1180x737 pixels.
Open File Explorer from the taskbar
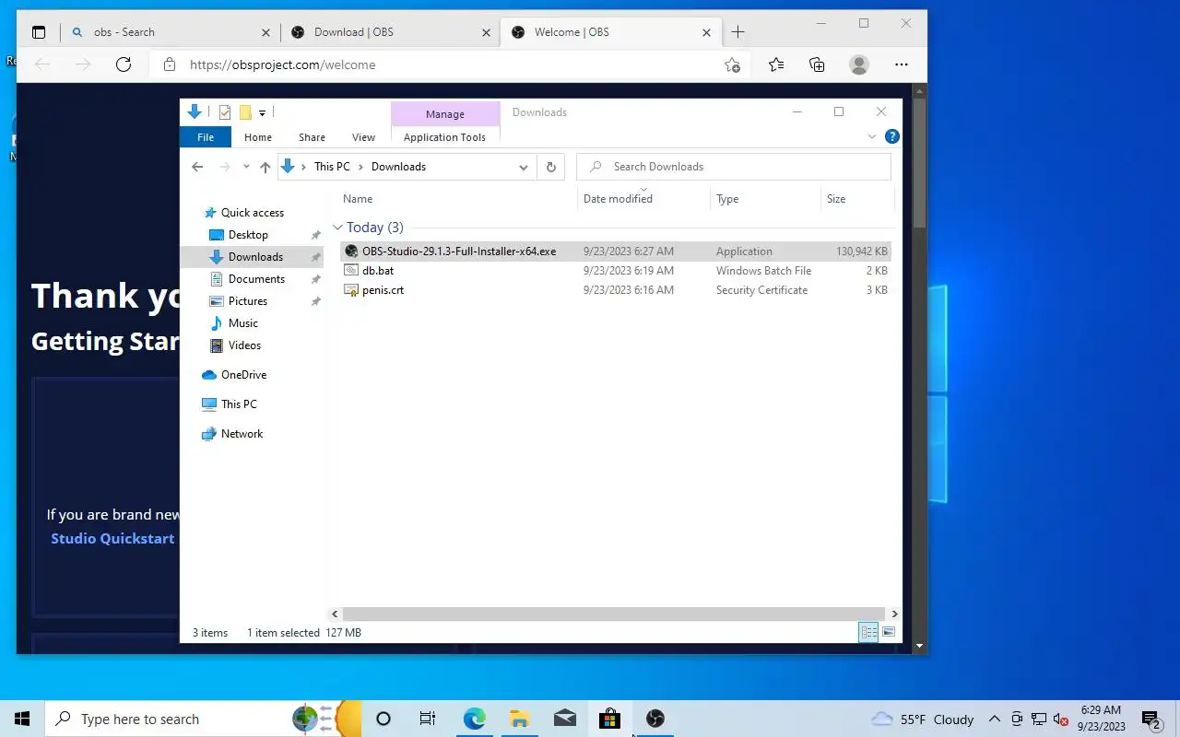[519, 719]
